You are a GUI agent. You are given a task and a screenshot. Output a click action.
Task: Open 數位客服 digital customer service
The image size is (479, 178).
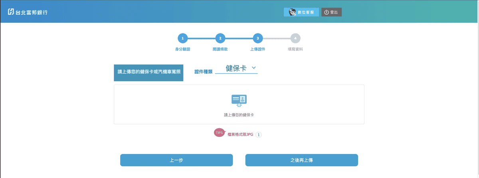tap(301, 12)
